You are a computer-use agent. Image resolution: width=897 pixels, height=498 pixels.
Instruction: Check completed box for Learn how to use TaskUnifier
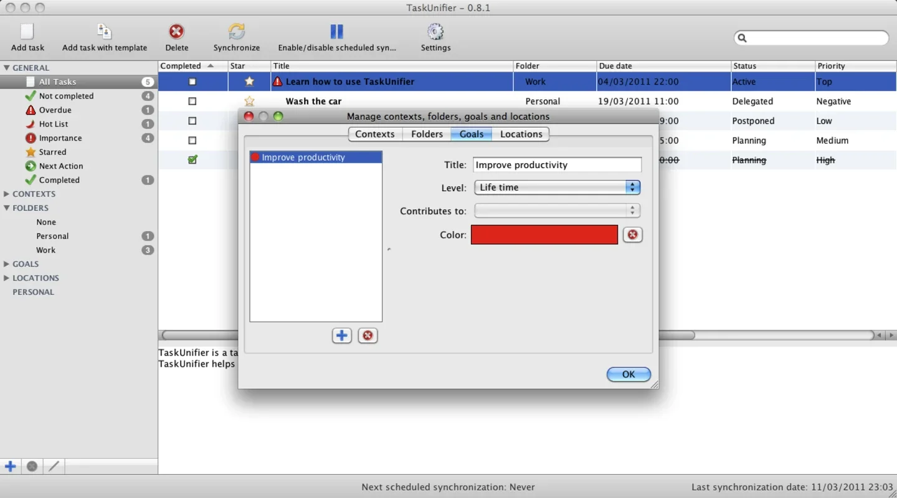(192, 82)
